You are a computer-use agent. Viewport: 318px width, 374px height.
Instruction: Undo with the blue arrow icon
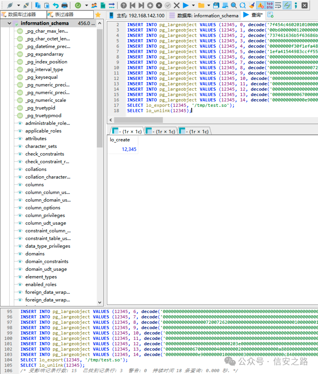pyautogui.click(x=56, y=5)
